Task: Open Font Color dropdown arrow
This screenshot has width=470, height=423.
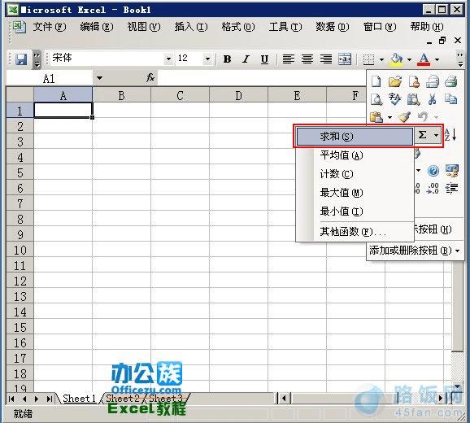Action: pos(437,59)
